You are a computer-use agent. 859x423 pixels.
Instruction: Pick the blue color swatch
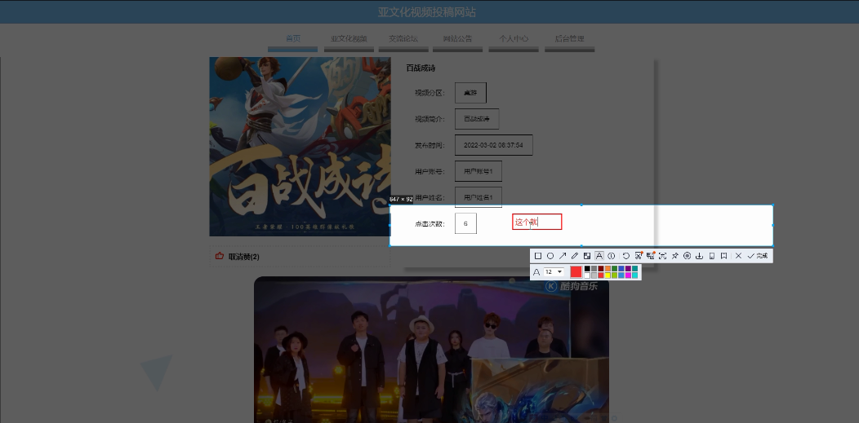[x=621, y=268]
